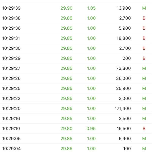Open the trade with 25,900 volume

pyautogui.click(x=76, y=88)
